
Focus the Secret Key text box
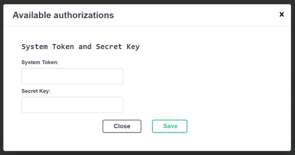coord(72,105)
